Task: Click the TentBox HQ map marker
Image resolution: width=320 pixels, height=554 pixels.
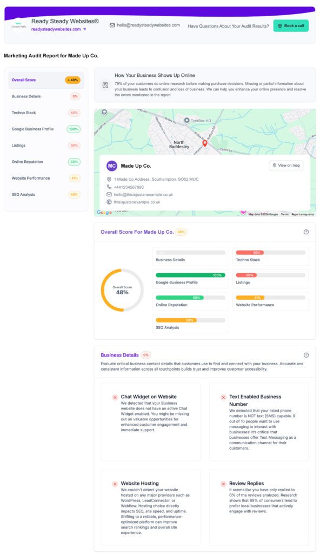Action: (x=186, y=121)
